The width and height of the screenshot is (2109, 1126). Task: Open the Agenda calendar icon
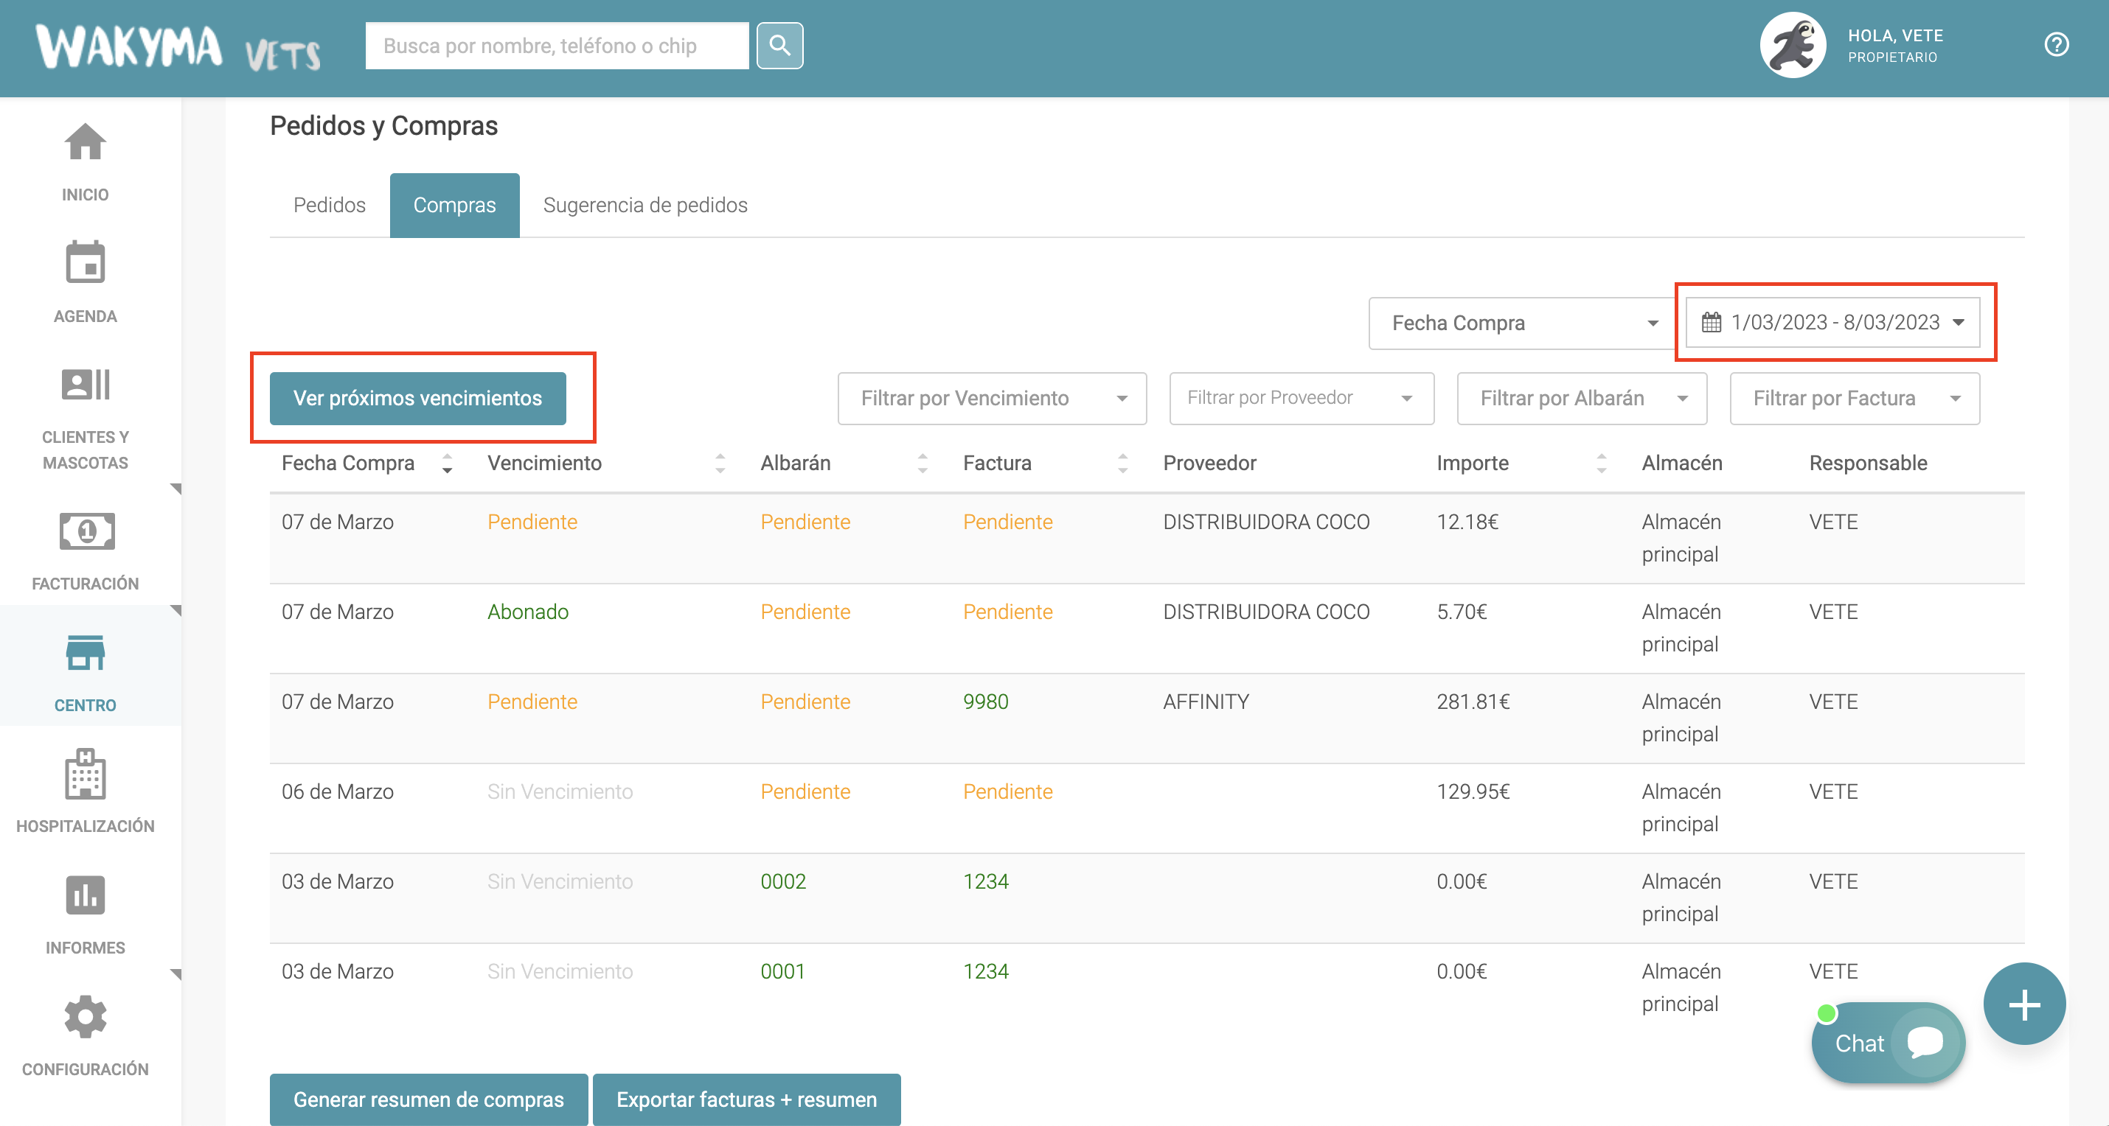pos(85,262)
